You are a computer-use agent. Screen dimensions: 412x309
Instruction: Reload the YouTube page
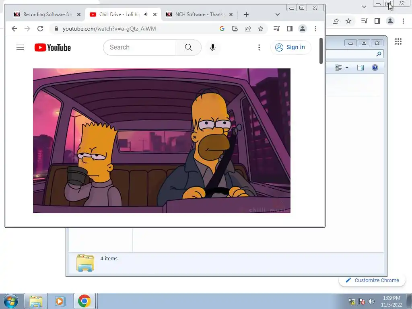point(40,29)
